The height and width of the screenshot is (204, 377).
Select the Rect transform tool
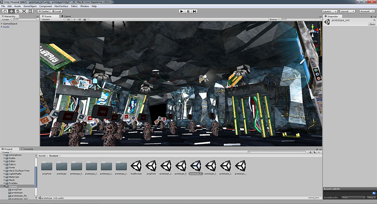(x=30, y=11)
